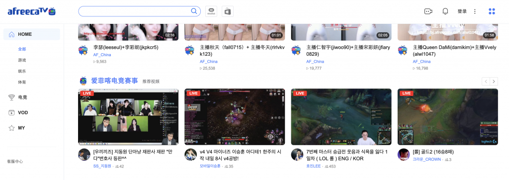Click the search magnifier icon

(x=194, y=11)
